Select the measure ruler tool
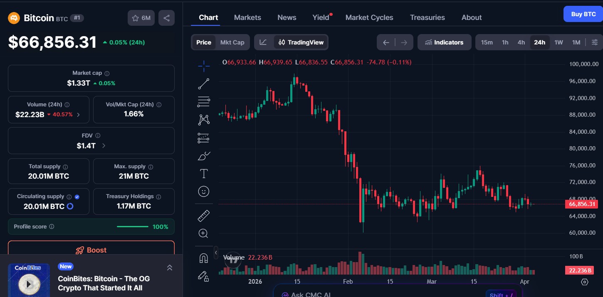Viewport: 603px width, 297px height. (203, 215)
